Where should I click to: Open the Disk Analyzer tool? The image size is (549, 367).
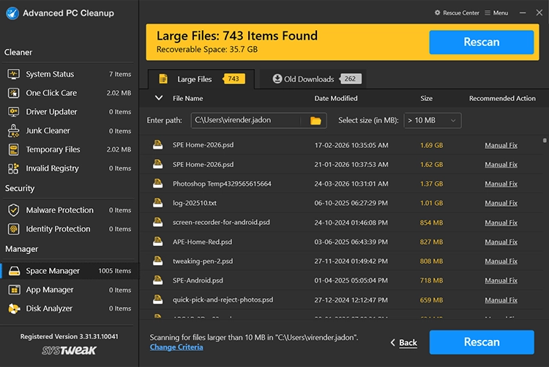(x=51, y=308)
